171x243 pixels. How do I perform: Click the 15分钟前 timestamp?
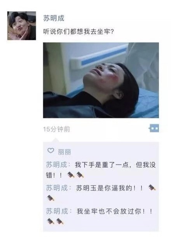click(57, 129)
